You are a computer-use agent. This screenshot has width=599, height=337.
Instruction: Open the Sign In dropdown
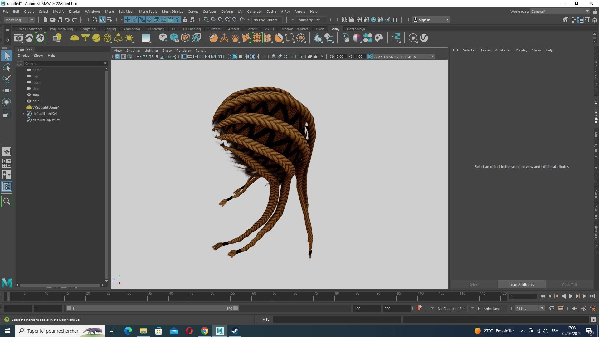coord(431,20)
